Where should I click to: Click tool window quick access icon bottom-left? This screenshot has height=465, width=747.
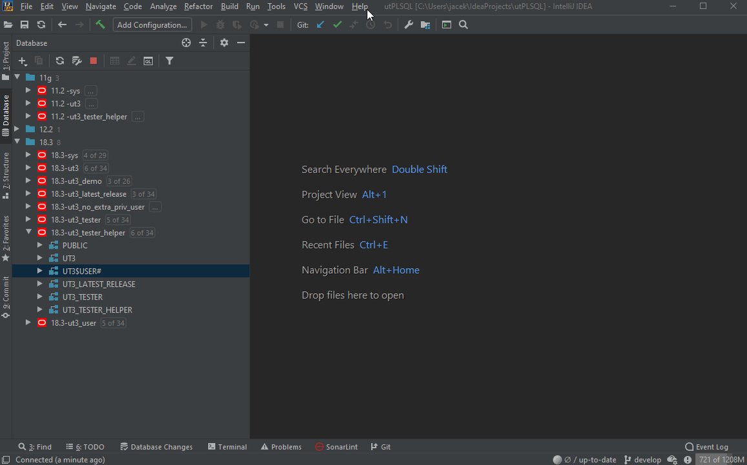pos(6,460)
